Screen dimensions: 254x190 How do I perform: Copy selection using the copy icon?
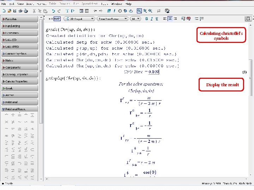click(x=40, y=11)
